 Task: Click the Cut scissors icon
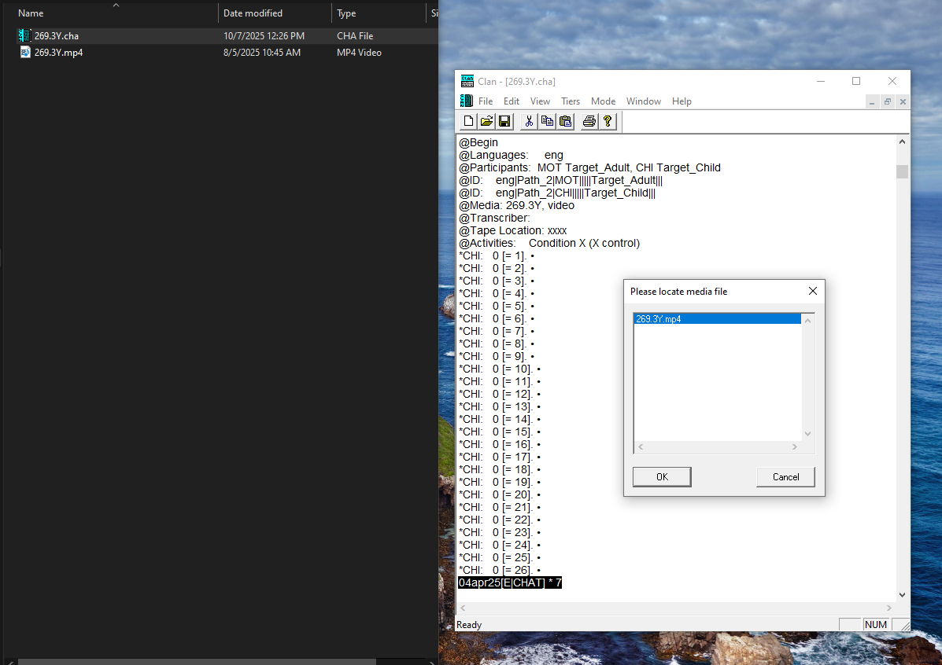tap(529, 121)
